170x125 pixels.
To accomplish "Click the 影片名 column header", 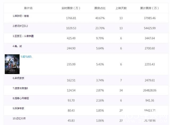I will point(28,8).
